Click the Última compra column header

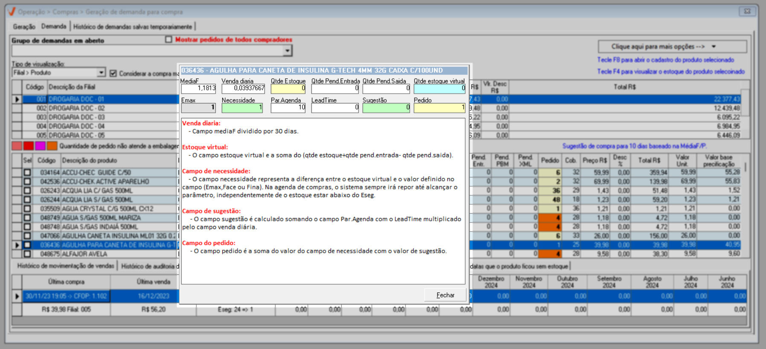[x=66, y=282]
